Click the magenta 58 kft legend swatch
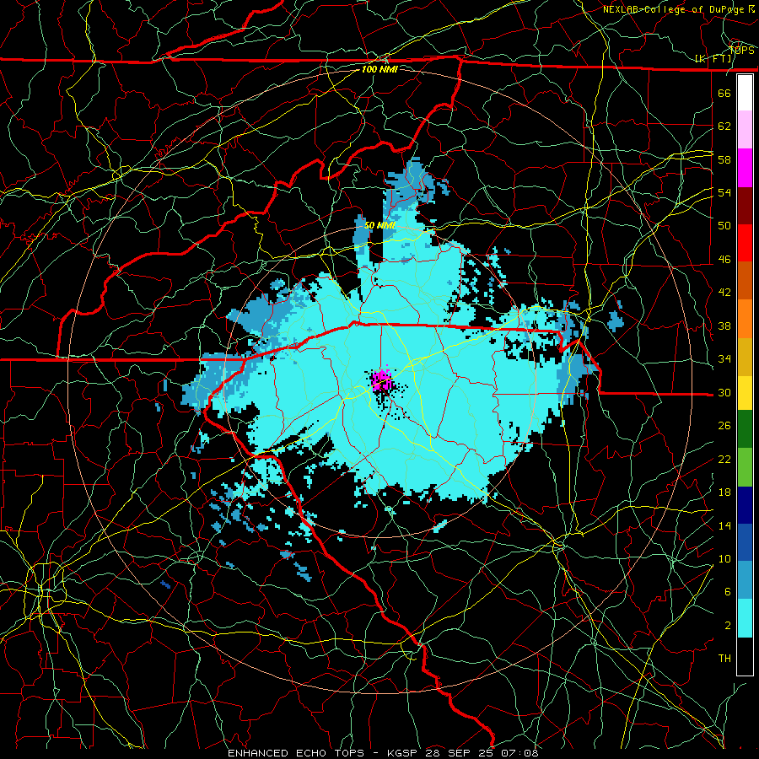 pos(745,168)
